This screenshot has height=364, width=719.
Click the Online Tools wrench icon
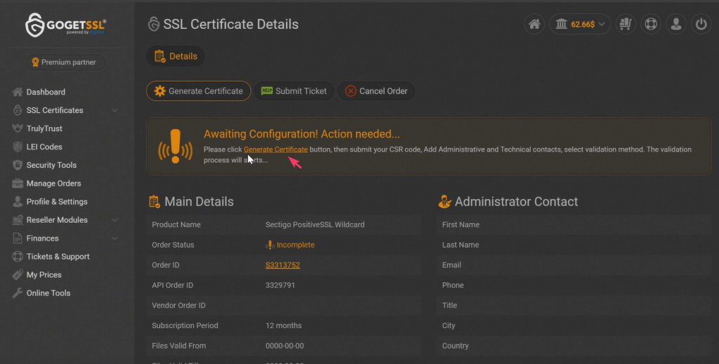[18, 293]
